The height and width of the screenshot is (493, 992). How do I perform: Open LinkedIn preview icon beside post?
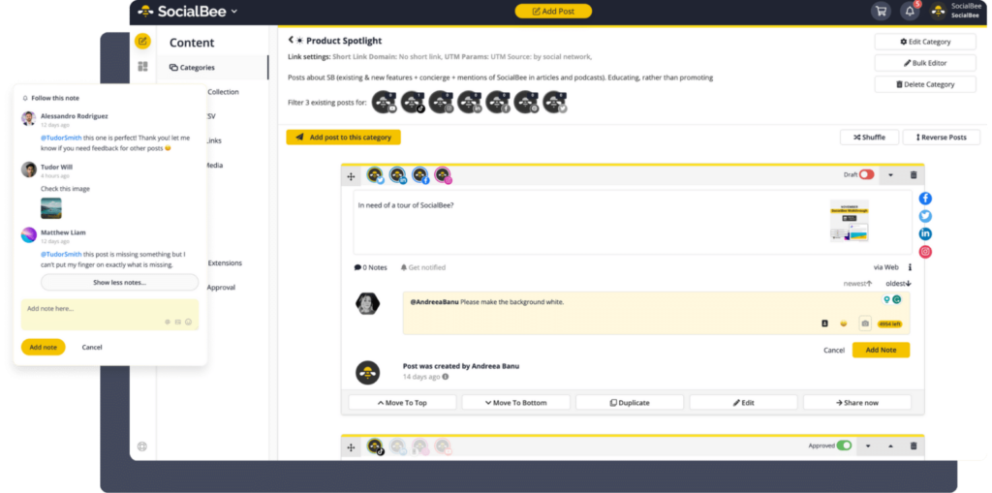pyautogui.click(x=925, y=234)
